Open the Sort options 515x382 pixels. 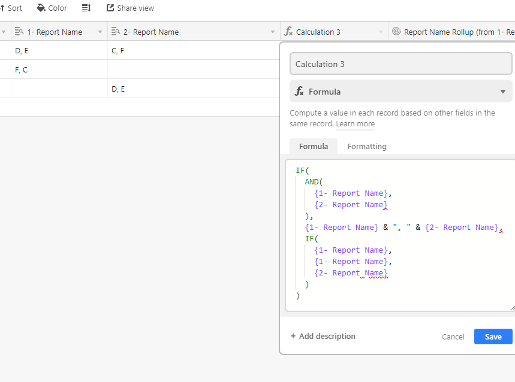[x=11, y=8]
